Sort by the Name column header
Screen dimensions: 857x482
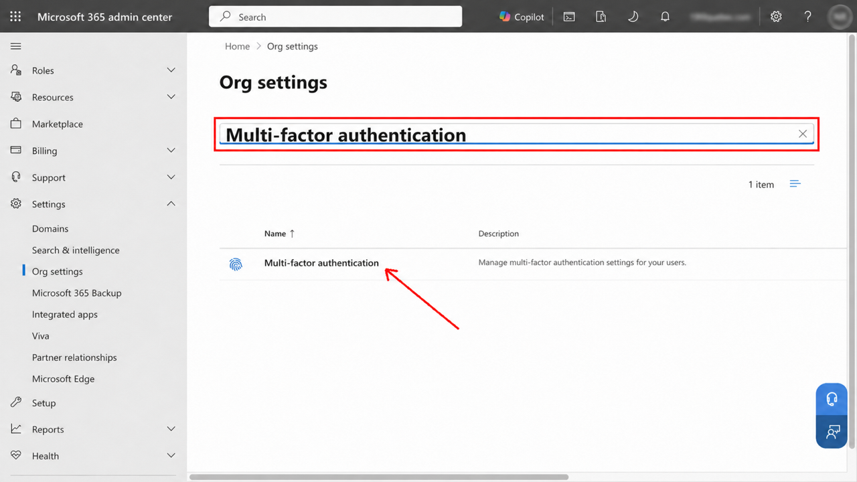[280, 234]
